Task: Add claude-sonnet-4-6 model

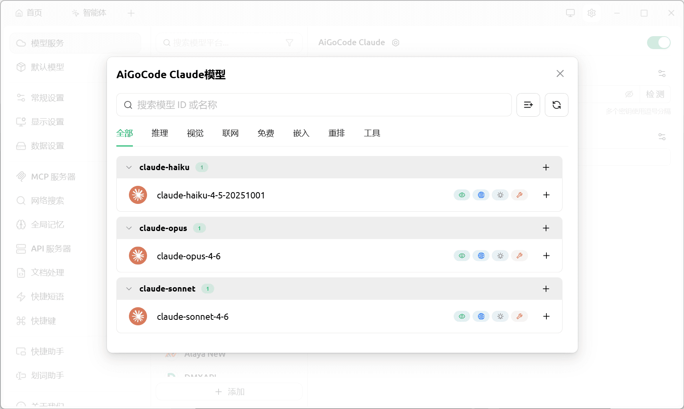Action: pos(546,316)
